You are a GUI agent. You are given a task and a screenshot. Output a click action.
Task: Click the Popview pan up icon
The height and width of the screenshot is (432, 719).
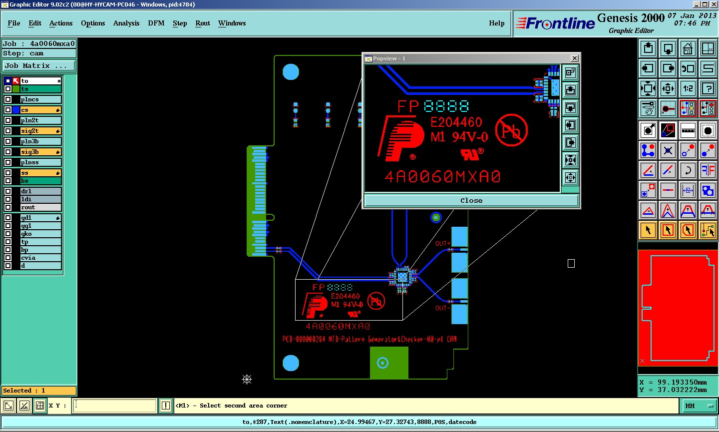[570, 90]
